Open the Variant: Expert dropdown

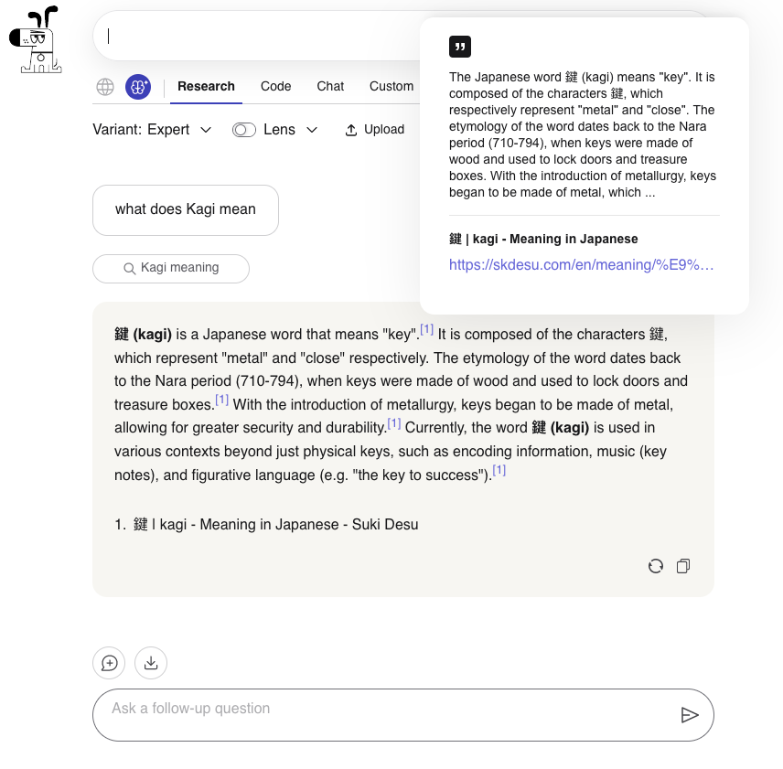click(x=152, y=130)
